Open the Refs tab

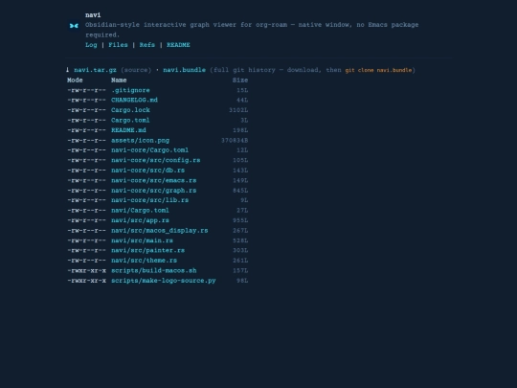pyautogui.click(x=147, y=45)
